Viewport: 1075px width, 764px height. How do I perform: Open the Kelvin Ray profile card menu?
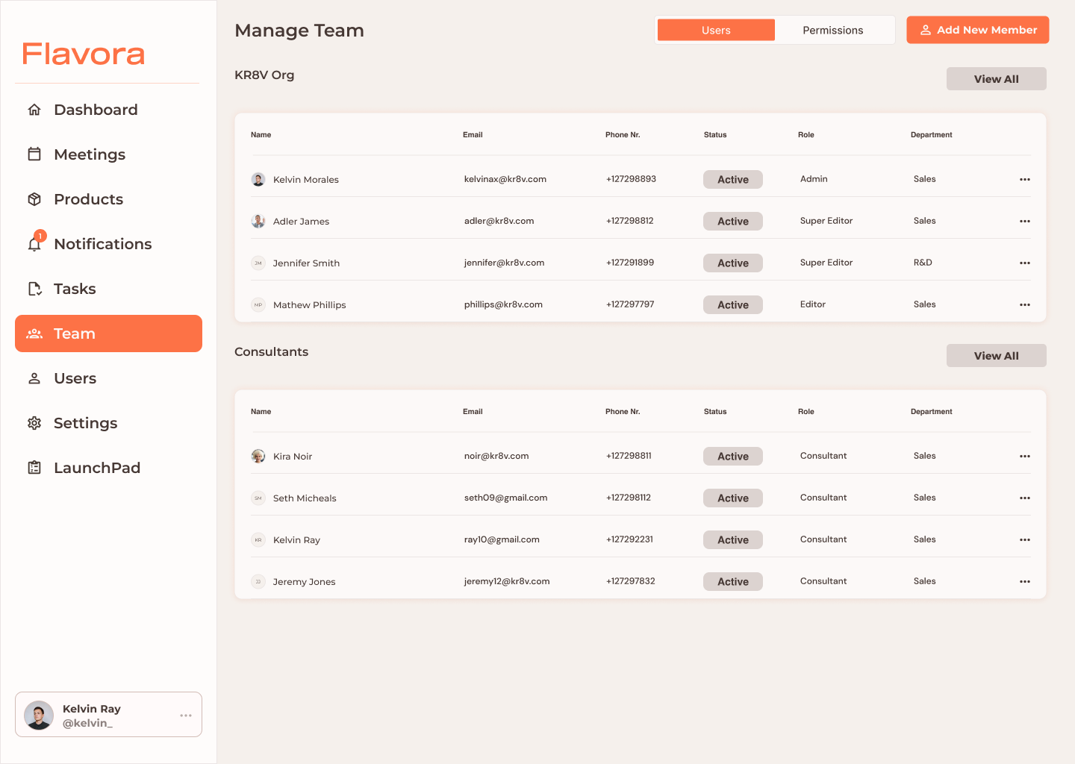point(186,716)
